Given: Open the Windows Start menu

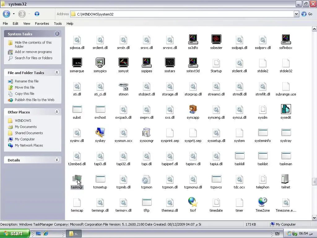Looking at the screenshot, I should coord(15,233).
